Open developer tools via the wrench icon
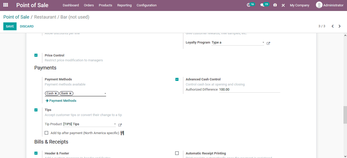 (x=283, y=5)
